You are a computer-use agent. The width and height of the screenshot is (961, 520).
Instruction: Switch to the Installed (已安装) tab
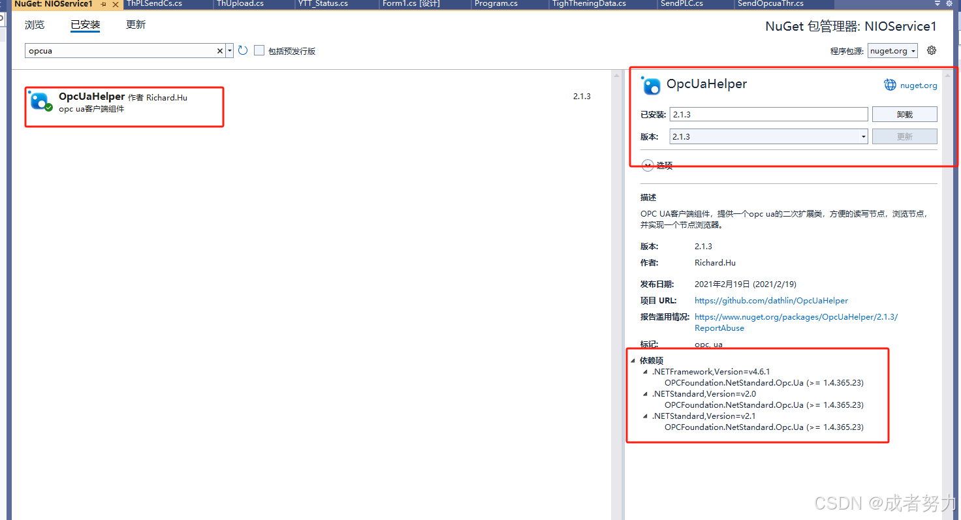click(85, 25)
